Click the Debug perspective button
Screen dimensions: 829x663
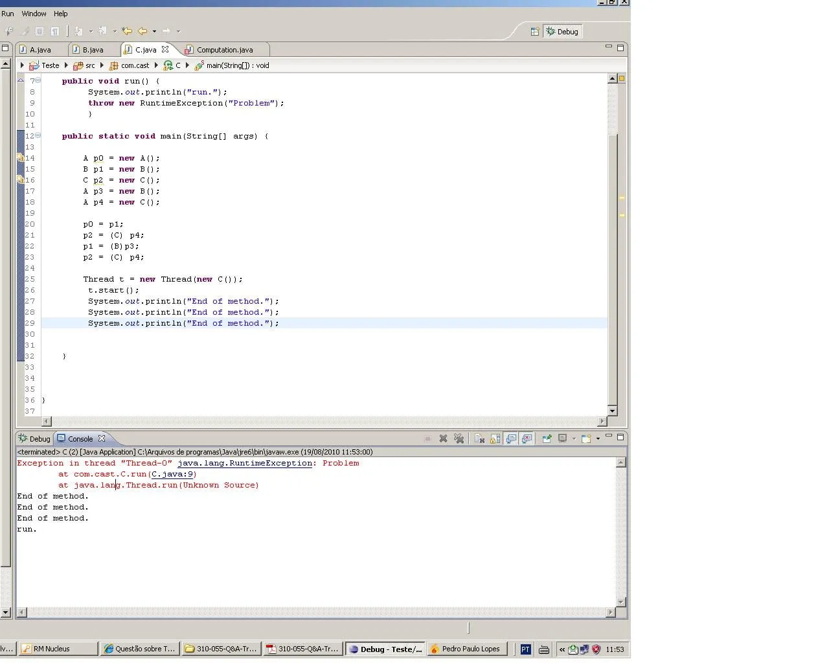[x=562, y=32]
